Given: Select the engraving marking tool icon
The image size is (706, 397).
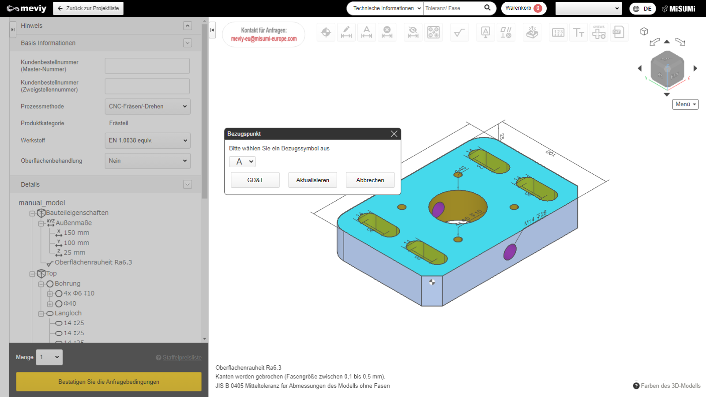Looking at the screenshot, I should coord(532,32).
